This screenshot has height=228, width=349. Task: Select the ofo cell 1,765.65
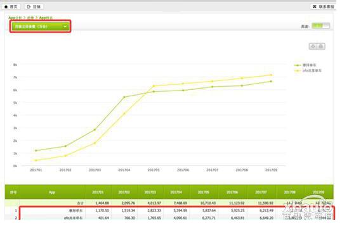pos(154,218)
